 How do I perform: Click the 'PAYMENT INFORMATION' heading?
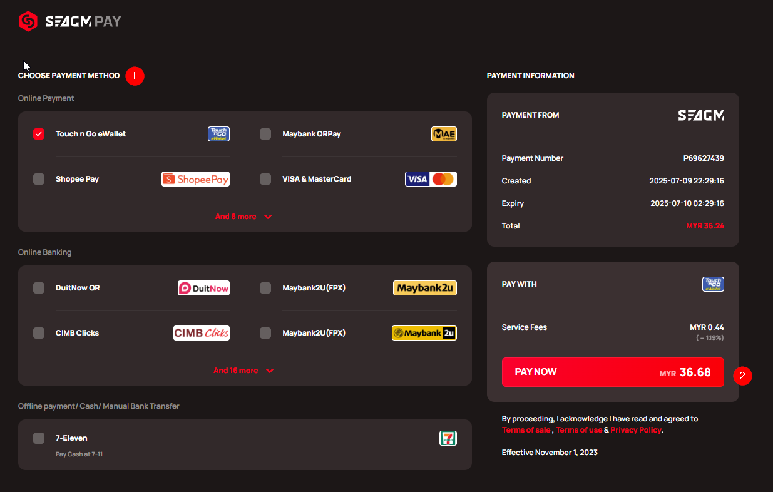[530, 76]
